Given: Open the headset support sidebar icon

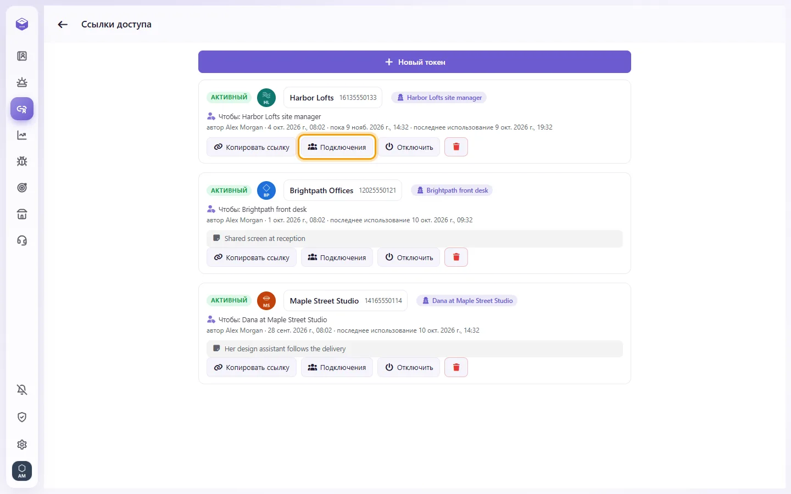Looking at the screenshot, I should (x=22, y=240).
